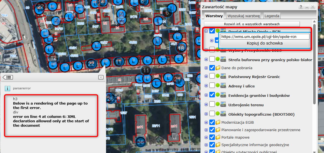The width and height of the screenshot is (324, 153).
Task: Click folder icon next to Dane do pobrania
Action: (x=218, y=68)
